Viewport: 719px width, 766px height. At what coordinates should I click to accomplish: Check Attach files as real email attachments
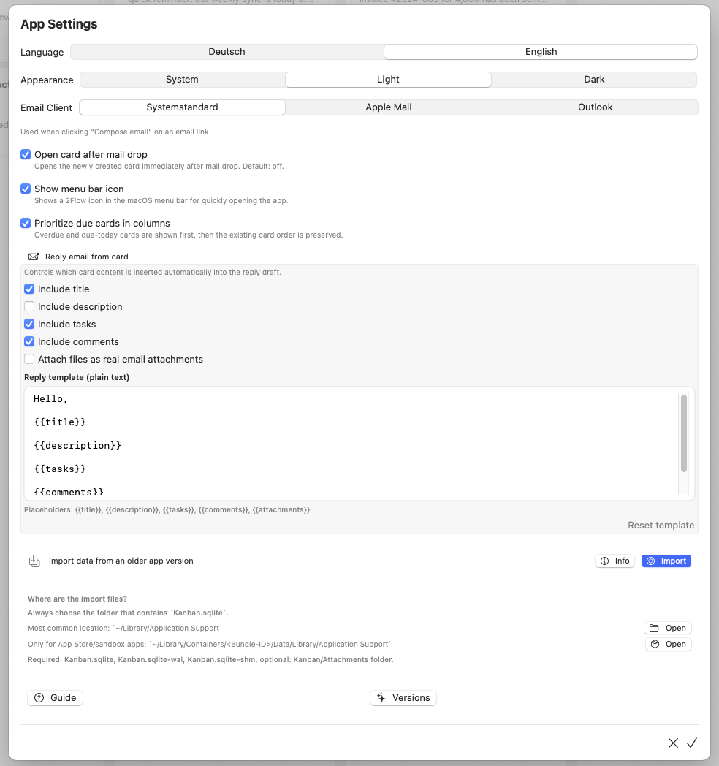[x=29, y=359]
